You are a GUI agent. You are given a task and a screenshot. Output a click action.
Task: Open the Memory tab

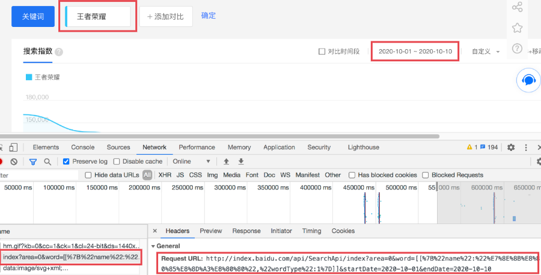click(239, 147)
